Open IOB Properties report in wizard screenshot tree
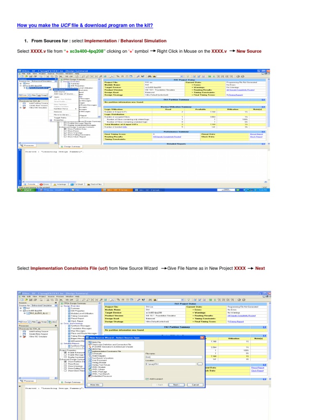Screen dimensions: 315x420 [x=78, y=311]
